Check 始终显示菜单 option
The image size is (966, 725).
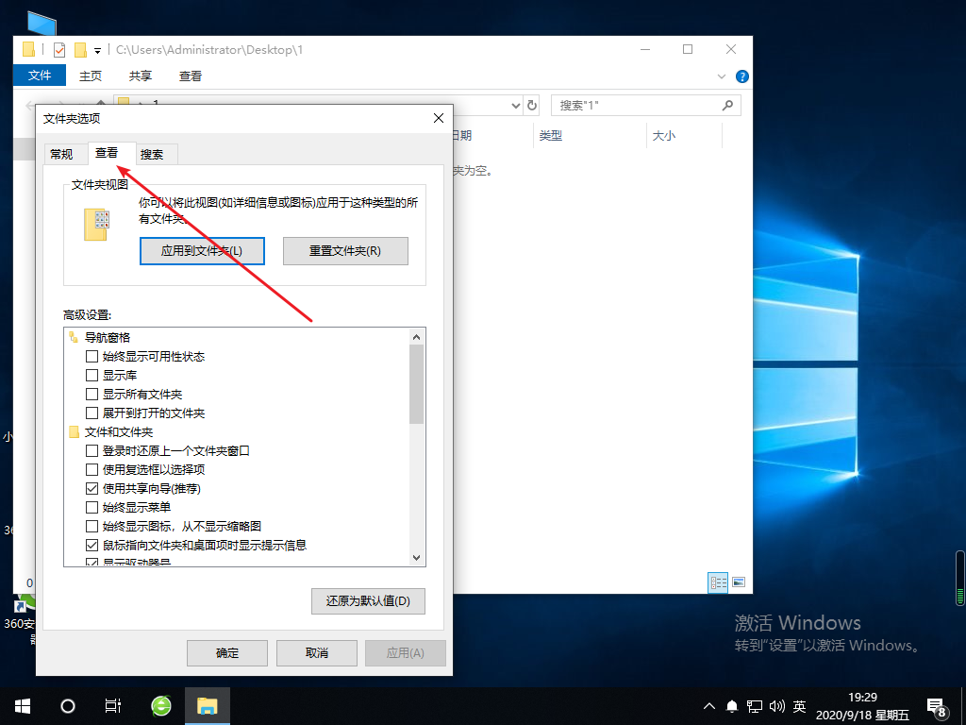[92, 507]
